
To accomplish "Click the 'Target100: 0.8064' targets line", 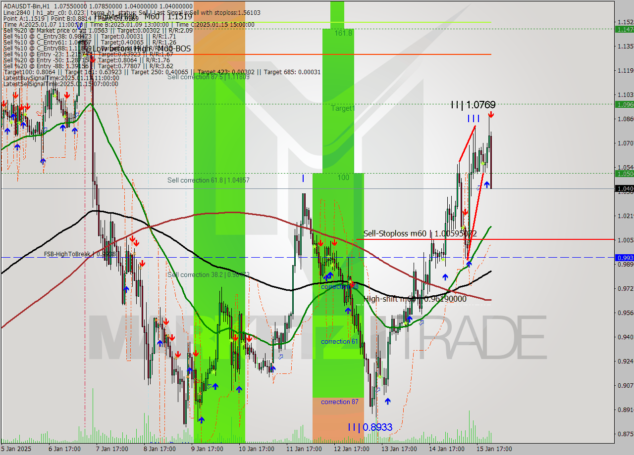I will (161, 72).
